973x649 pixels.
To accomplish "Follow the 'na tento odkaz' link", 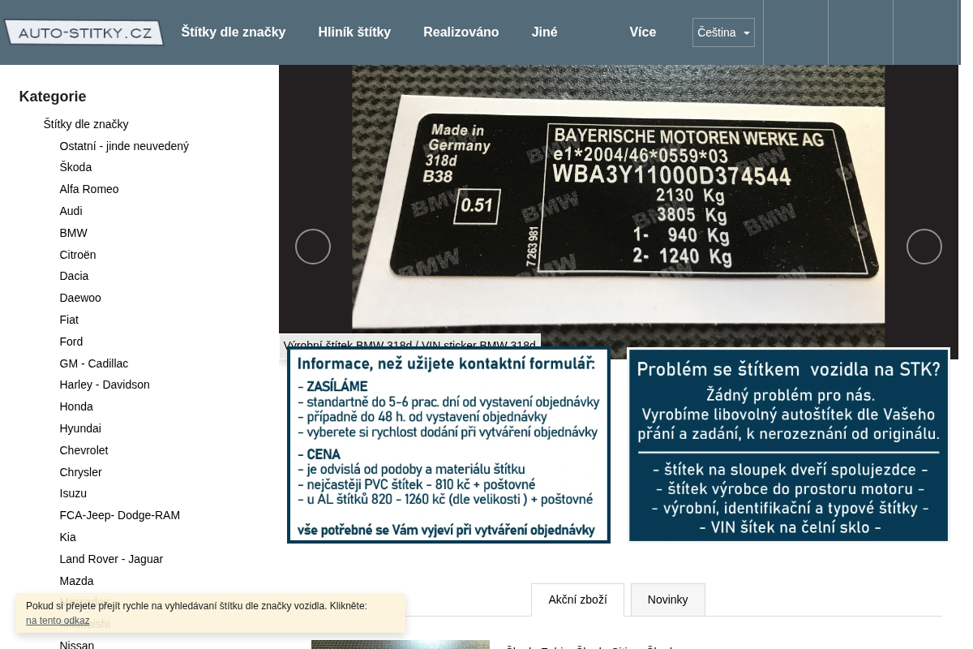I will (x=58, y=621).
